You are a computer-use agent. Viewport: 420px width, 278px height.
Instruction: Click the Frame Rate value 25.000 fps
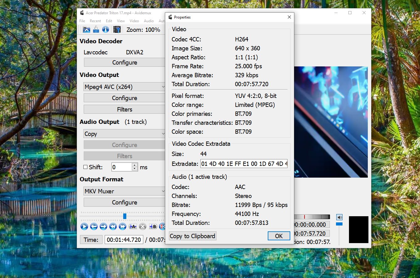(248, 66)
